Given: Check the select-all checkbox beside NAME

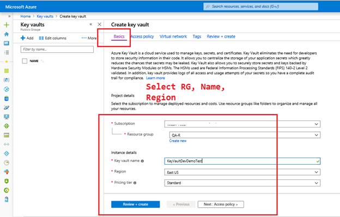Looking at the screenshot, I should [25, 61].
